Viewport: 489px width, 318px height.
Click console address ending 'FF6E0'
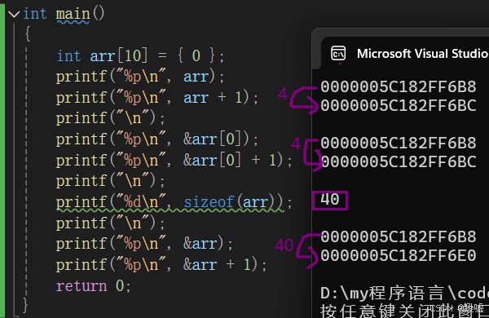pos(399,255)
